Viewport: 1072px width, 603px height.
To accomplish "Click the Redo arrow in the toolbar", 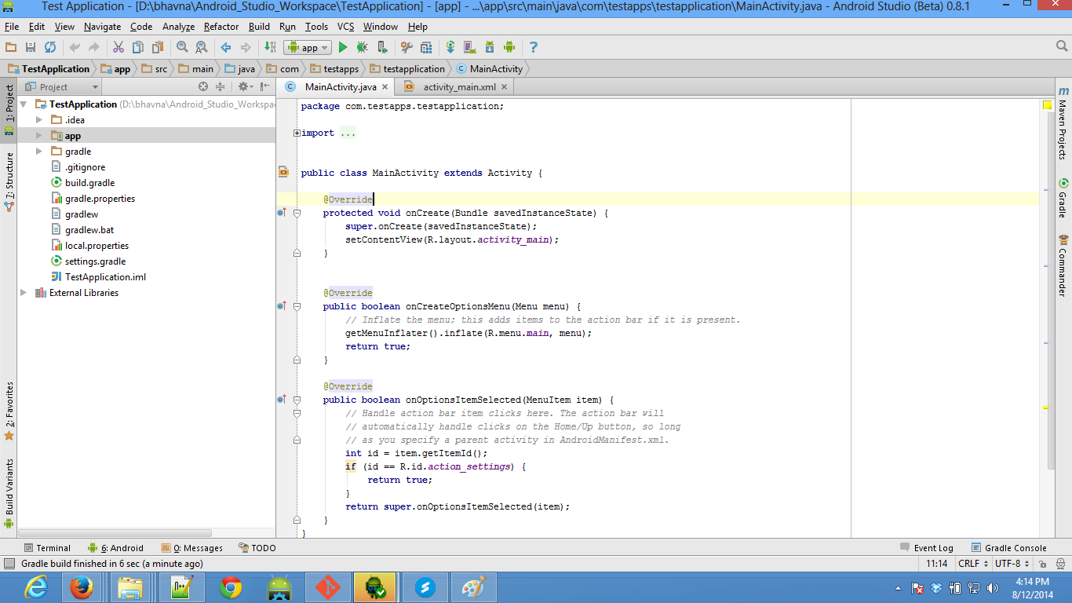I will (94, 48).
